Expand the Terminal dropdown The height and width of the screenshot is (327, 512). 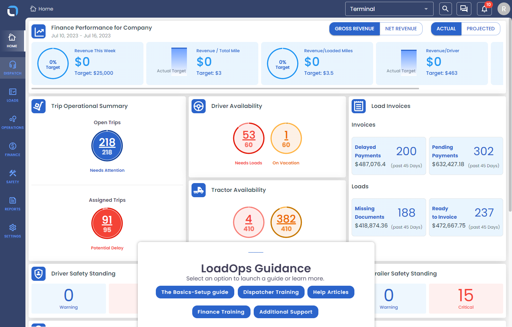click(389, 9)
